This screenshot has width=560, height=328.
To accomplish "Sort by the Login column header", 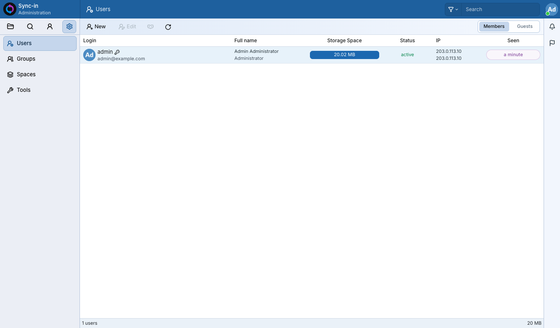I will coord(90,41).
